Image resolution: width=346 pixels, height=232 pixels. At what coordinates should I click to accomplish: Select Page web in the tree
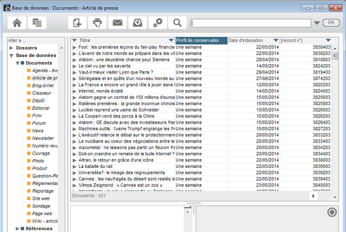pos(42,214)
